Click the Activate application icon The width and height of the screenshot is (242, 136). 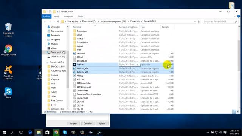click(74, 65)
